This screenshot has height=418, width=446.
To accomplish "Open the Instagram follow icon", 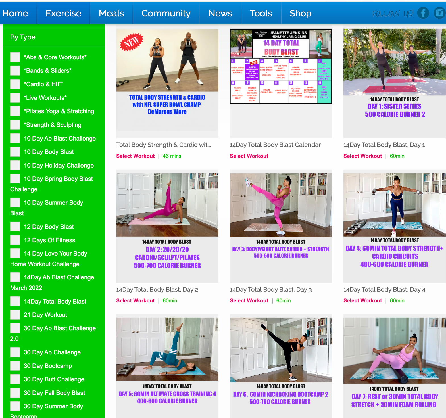I will pyautogui.click(x=439, y=13).
